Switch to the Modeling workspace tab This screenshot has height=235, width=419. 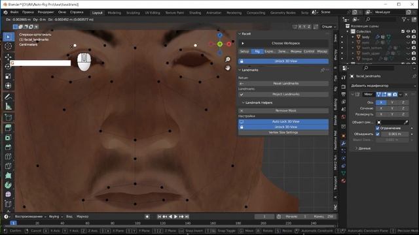pyautogui.click(x=115, y=13)
